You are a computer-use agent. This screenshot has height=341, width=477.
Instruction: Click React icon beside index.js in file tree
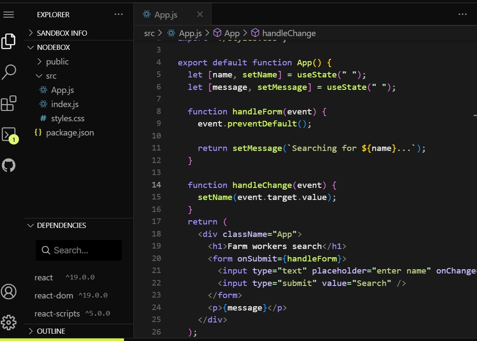pos(43,104)
